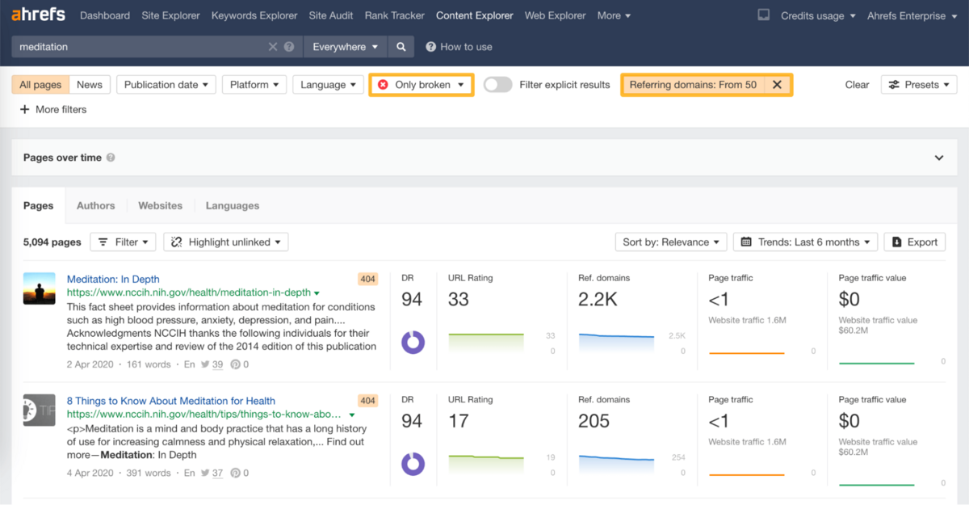Open the How to use help

click(459, 47)
